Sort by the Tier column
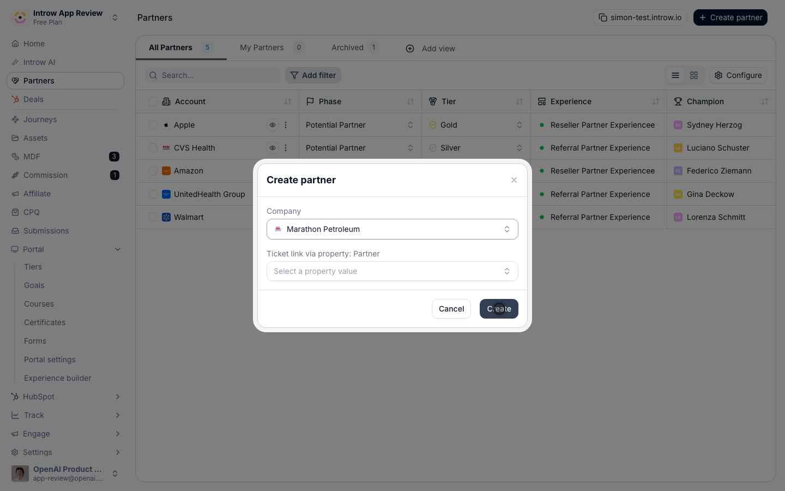 click(x=520, y=101)
